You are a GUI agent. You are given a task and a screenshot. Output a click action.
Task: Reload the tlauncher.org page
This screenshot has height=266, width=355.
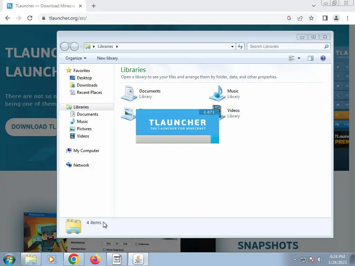(x=30, y=18)
